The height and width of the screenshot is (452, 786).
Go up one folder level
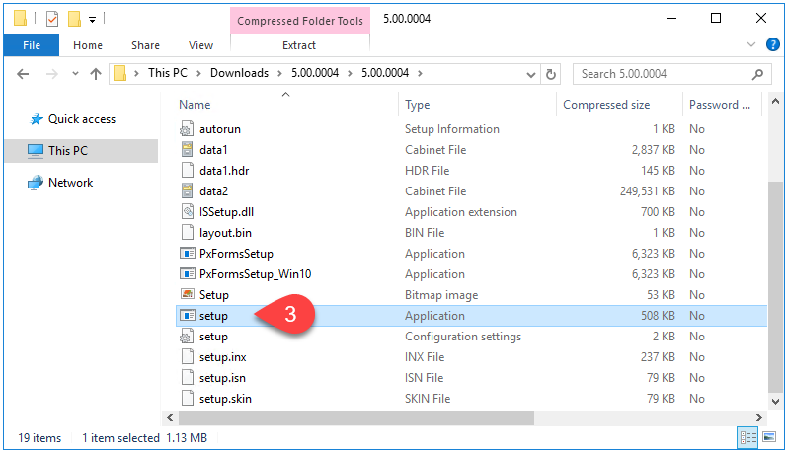click(95, 74)
